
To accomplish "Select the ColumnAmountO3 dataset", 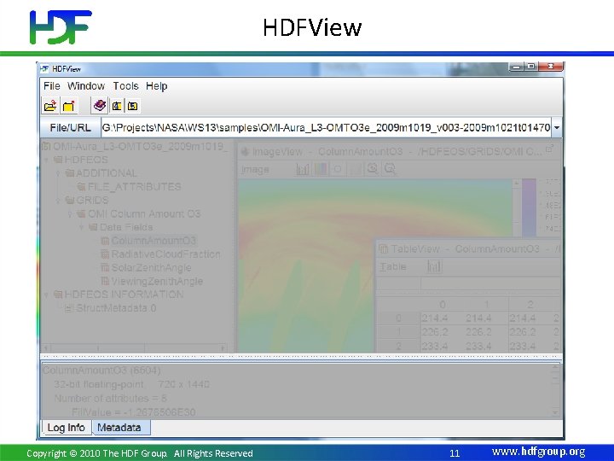I will click(x=148, y=241).
